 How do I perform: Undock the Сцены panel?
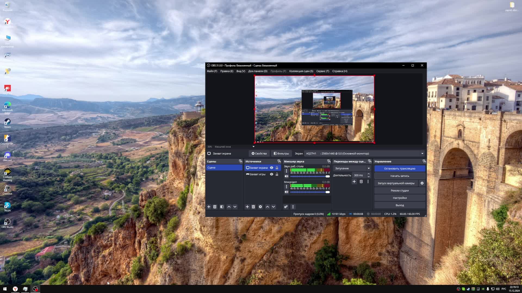(x=240, y=161)
